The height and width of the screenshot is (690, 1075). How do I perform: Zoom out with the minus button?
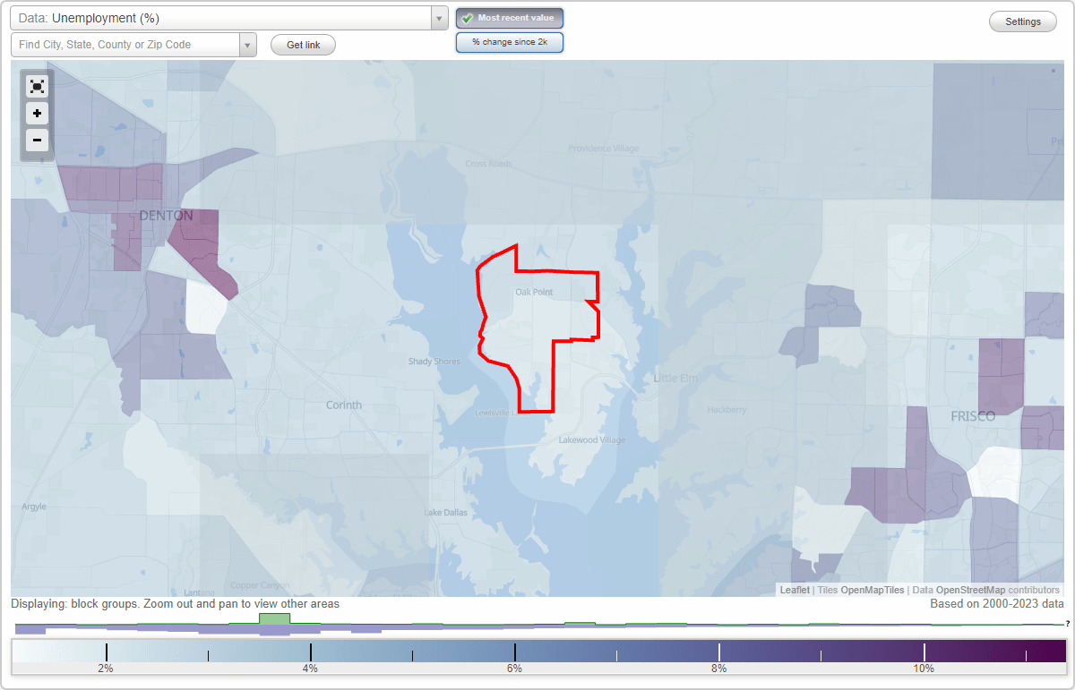click(x=37, y=140)
